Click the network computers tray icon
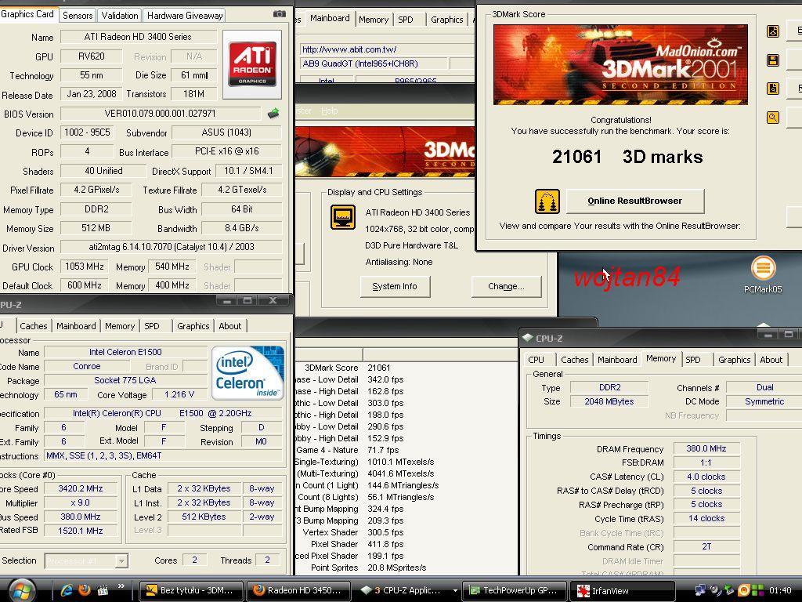This screenshot has width=802, height=602. click(700, 590)
